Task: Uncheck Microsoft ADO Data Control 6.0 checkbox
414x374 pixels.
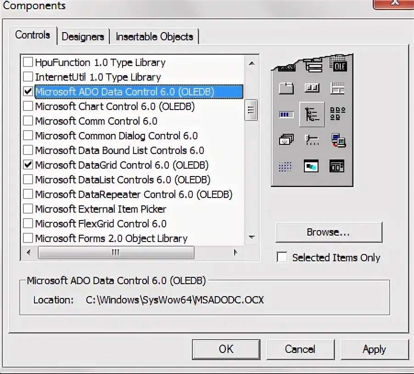Action: click(x=28, y=92)
